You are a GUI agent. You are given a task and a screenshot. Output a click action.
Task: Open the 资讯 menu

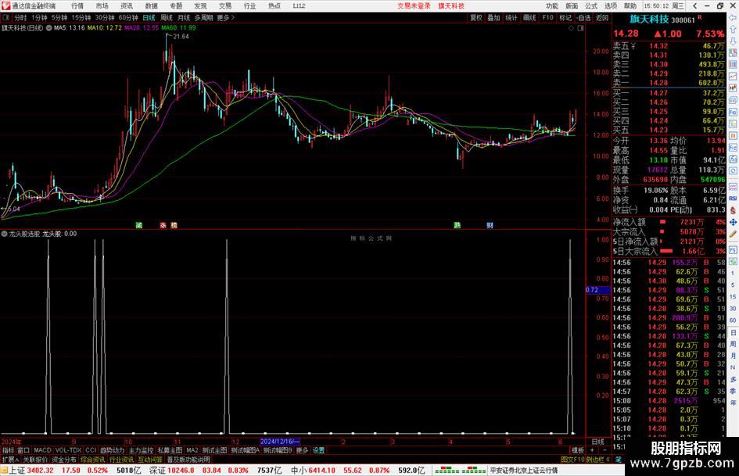click(127, 5)
